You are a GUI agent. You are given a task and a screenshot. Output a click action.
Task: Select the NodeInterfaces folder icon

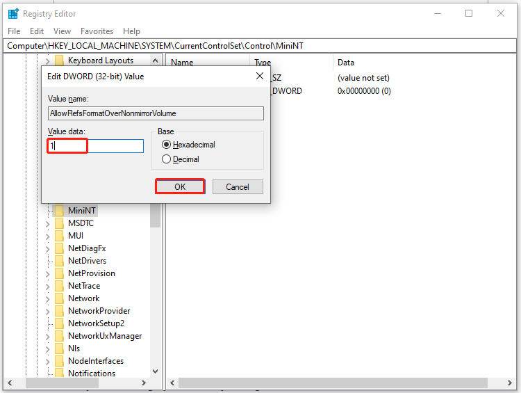pyautogui.click(x=60, y=361)
